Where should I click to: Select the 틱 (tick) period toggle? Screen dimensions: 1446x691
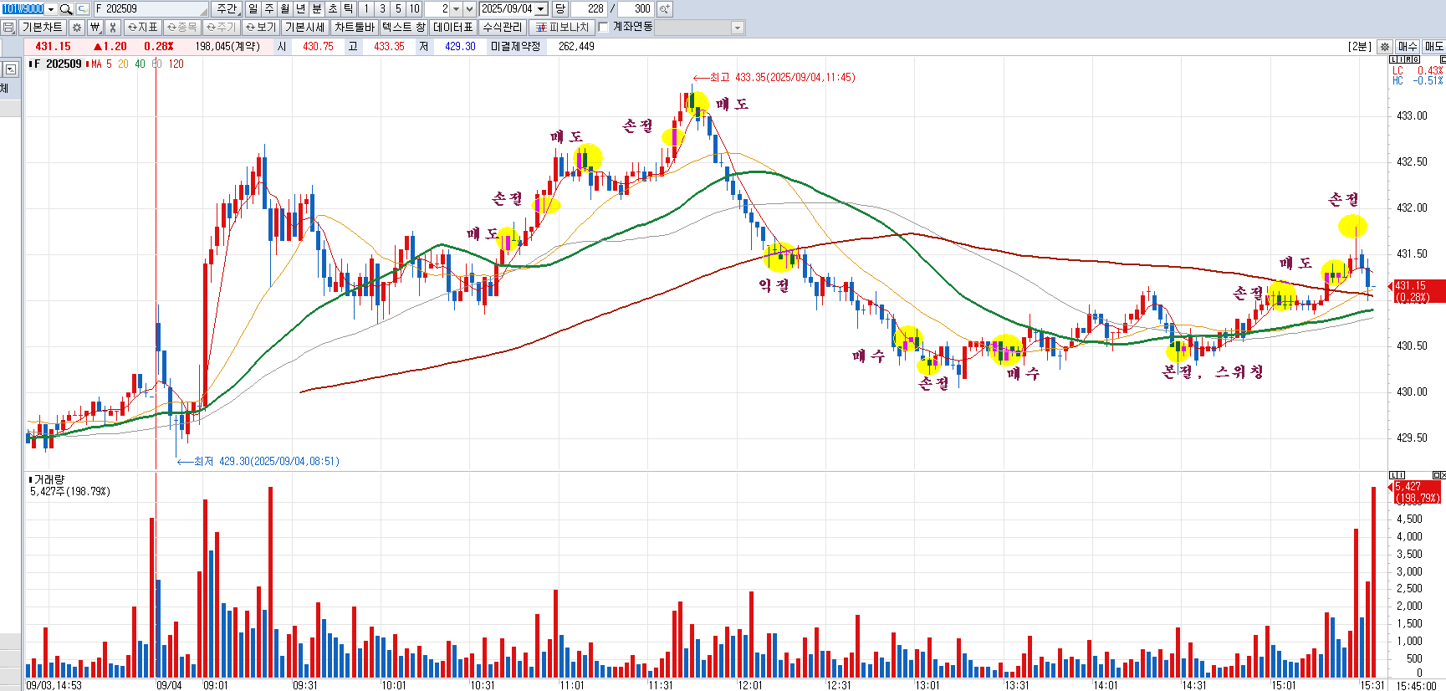coord(349,9)
